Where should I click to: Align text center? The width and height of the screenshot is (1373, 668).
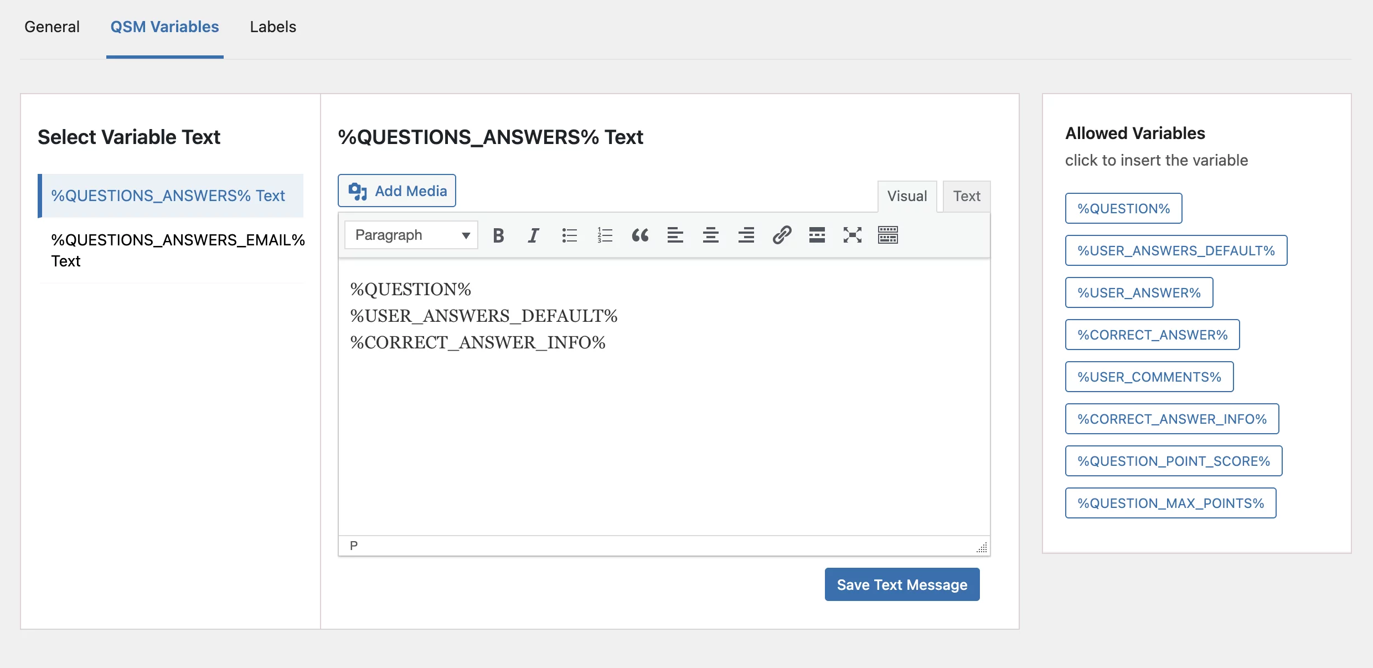711,235
